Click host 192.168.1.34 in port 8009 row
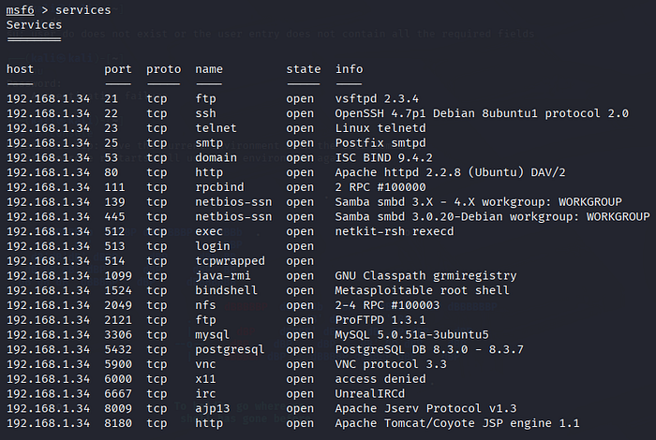The width and height of the screenshot is (656, 440). tap(48, 409)
